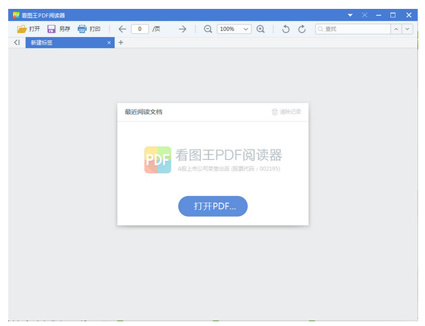Close the 新建标签 tab
The height and width of the screenshot is (326, 425).
pos(109,42)
